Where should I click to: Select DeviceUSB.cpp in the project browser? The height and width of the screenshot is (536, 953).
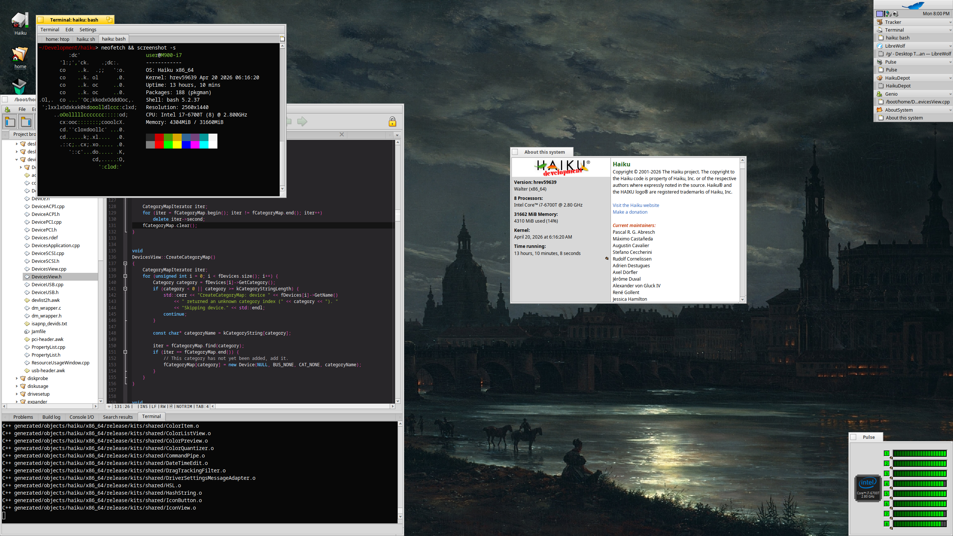47,284
